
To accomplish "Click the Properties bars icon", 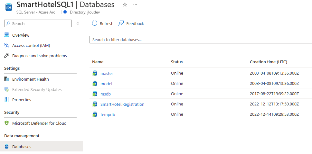I will click(x=6, y=100).
